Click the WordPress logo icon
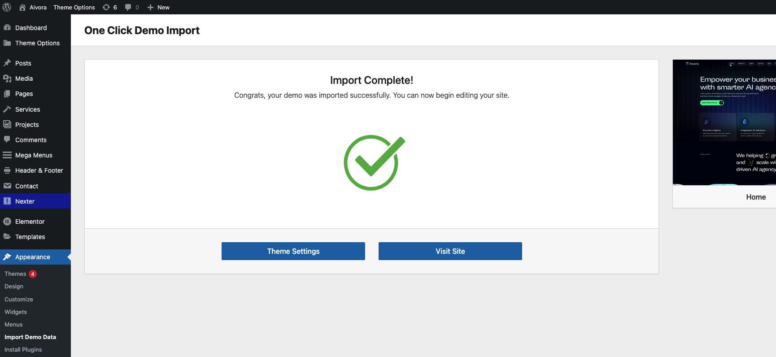776x357 pixels. point(7,7)
